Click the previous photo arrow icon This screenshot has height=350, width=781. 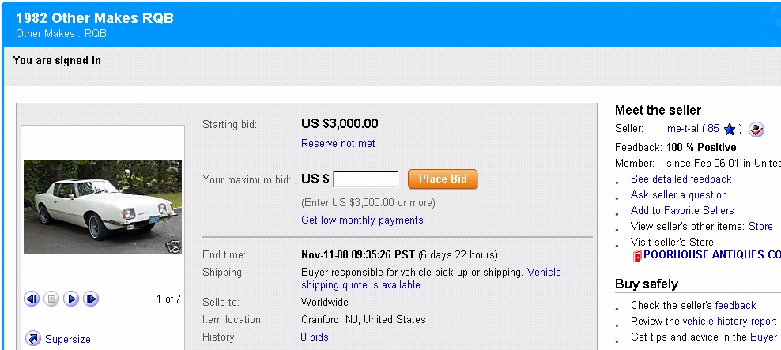click(32, 299)
